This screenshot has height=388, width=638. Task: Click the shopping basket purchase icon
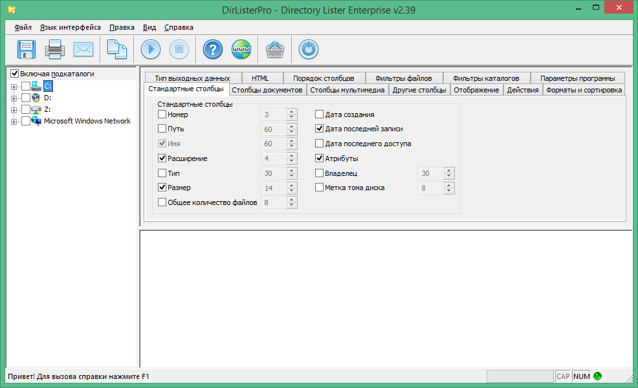[x=274, y=49]
